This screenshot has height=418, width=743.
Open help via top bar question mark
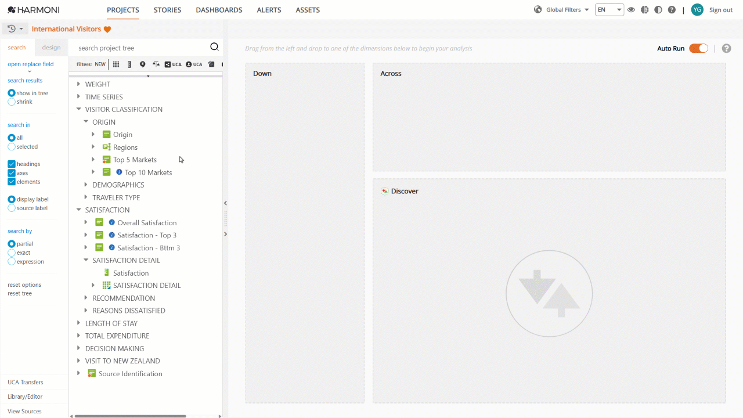(672, 10)
